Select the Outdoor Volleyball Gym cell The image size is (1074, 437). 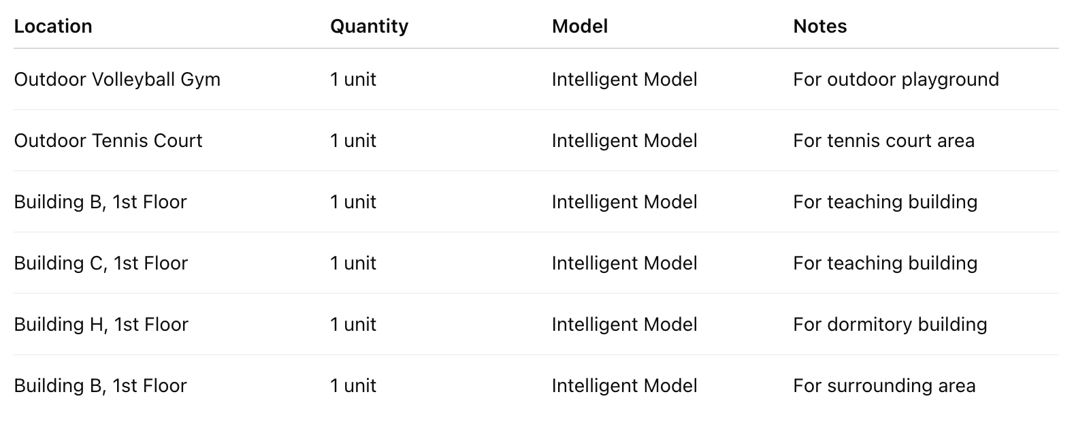(117, 80)
